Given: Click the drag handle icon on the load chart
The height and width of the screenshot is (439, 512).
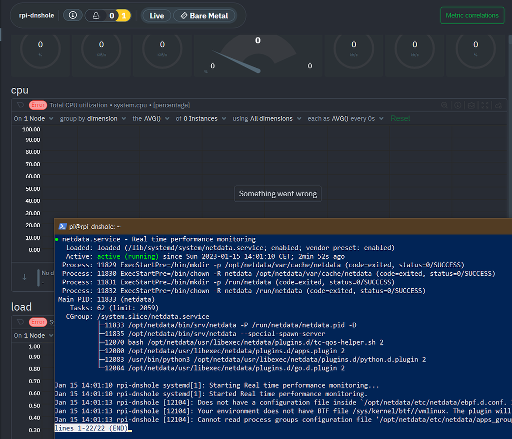Looking at the screenshot, I should (x=20, y=322).
